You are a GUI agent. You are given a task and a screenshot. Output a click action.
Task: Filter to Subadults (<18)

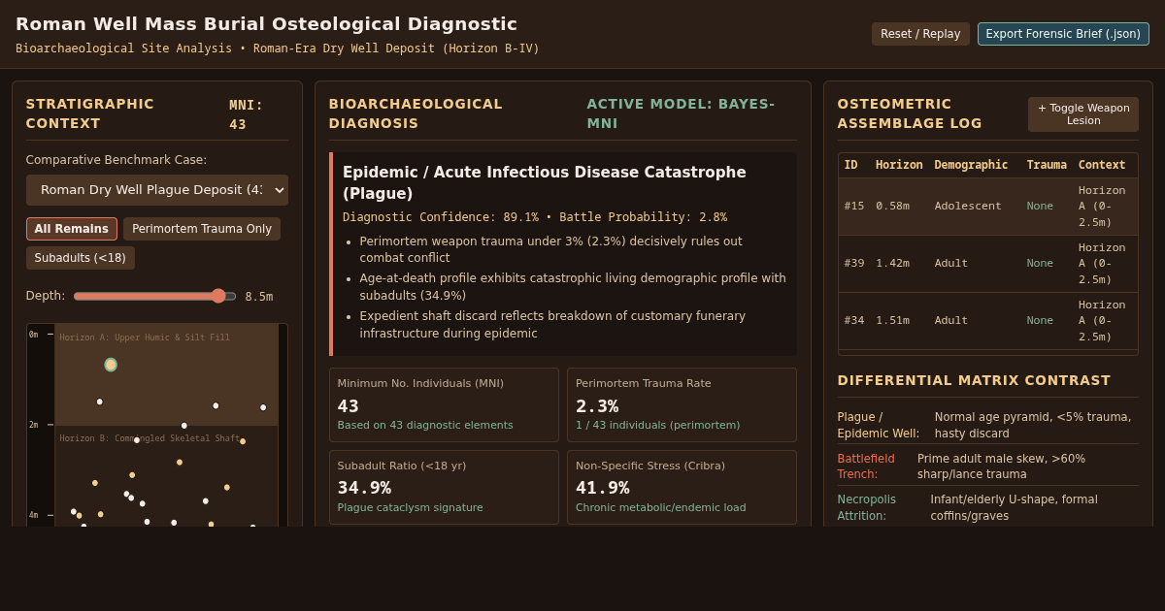click(81, 258)
